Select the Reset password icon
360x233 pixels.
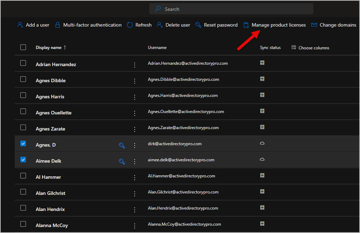198,25
